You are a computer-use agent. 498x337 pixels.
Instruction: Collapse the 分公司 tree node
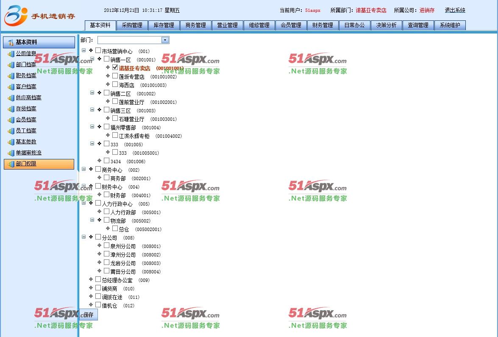pos(83,237)
